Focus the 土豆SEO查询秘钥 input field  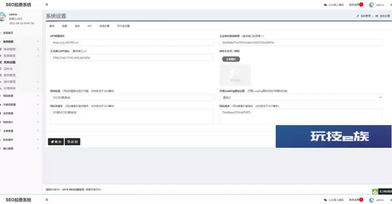[x=301, y=43]
